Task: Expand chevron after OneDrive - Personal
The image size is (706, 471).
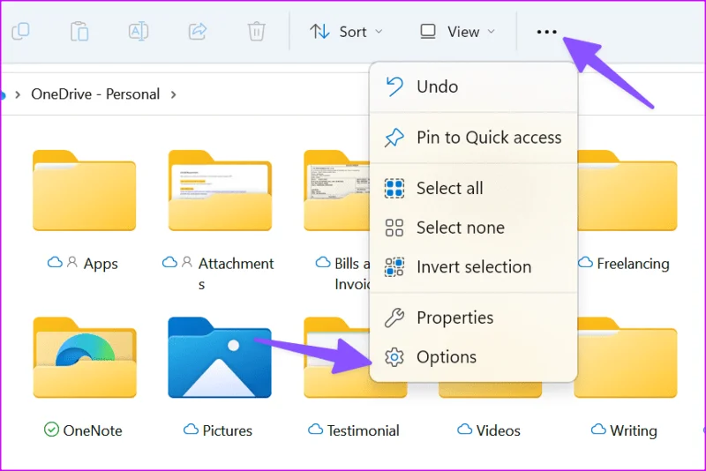Action: pos(173,94)
